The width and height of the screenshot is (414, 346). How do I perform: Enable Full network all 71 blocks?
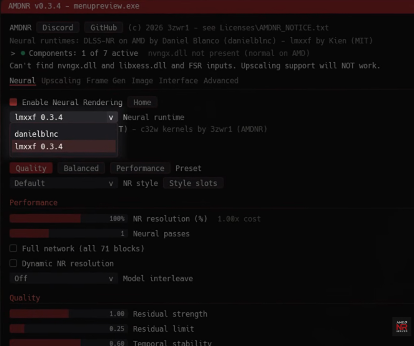tap(13, 248)
